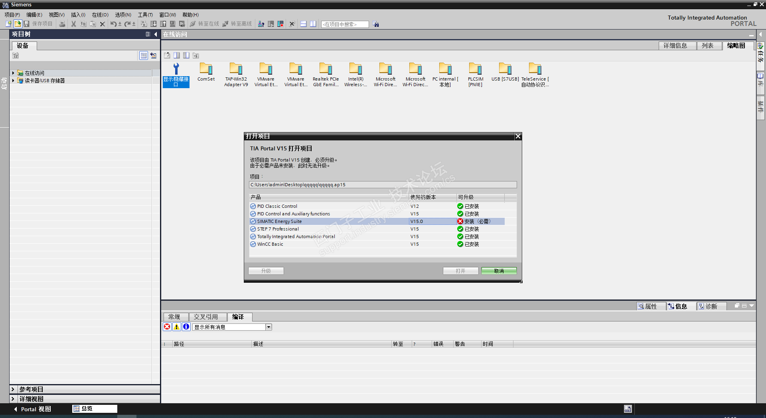The image size is (766, 418).
Task: Click project path field in dialog
Action: [x=383, y=185]
